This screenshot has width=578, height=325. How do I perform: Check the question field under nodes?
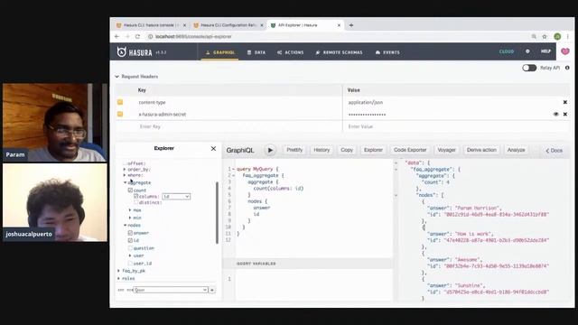[x=130, y=248]
